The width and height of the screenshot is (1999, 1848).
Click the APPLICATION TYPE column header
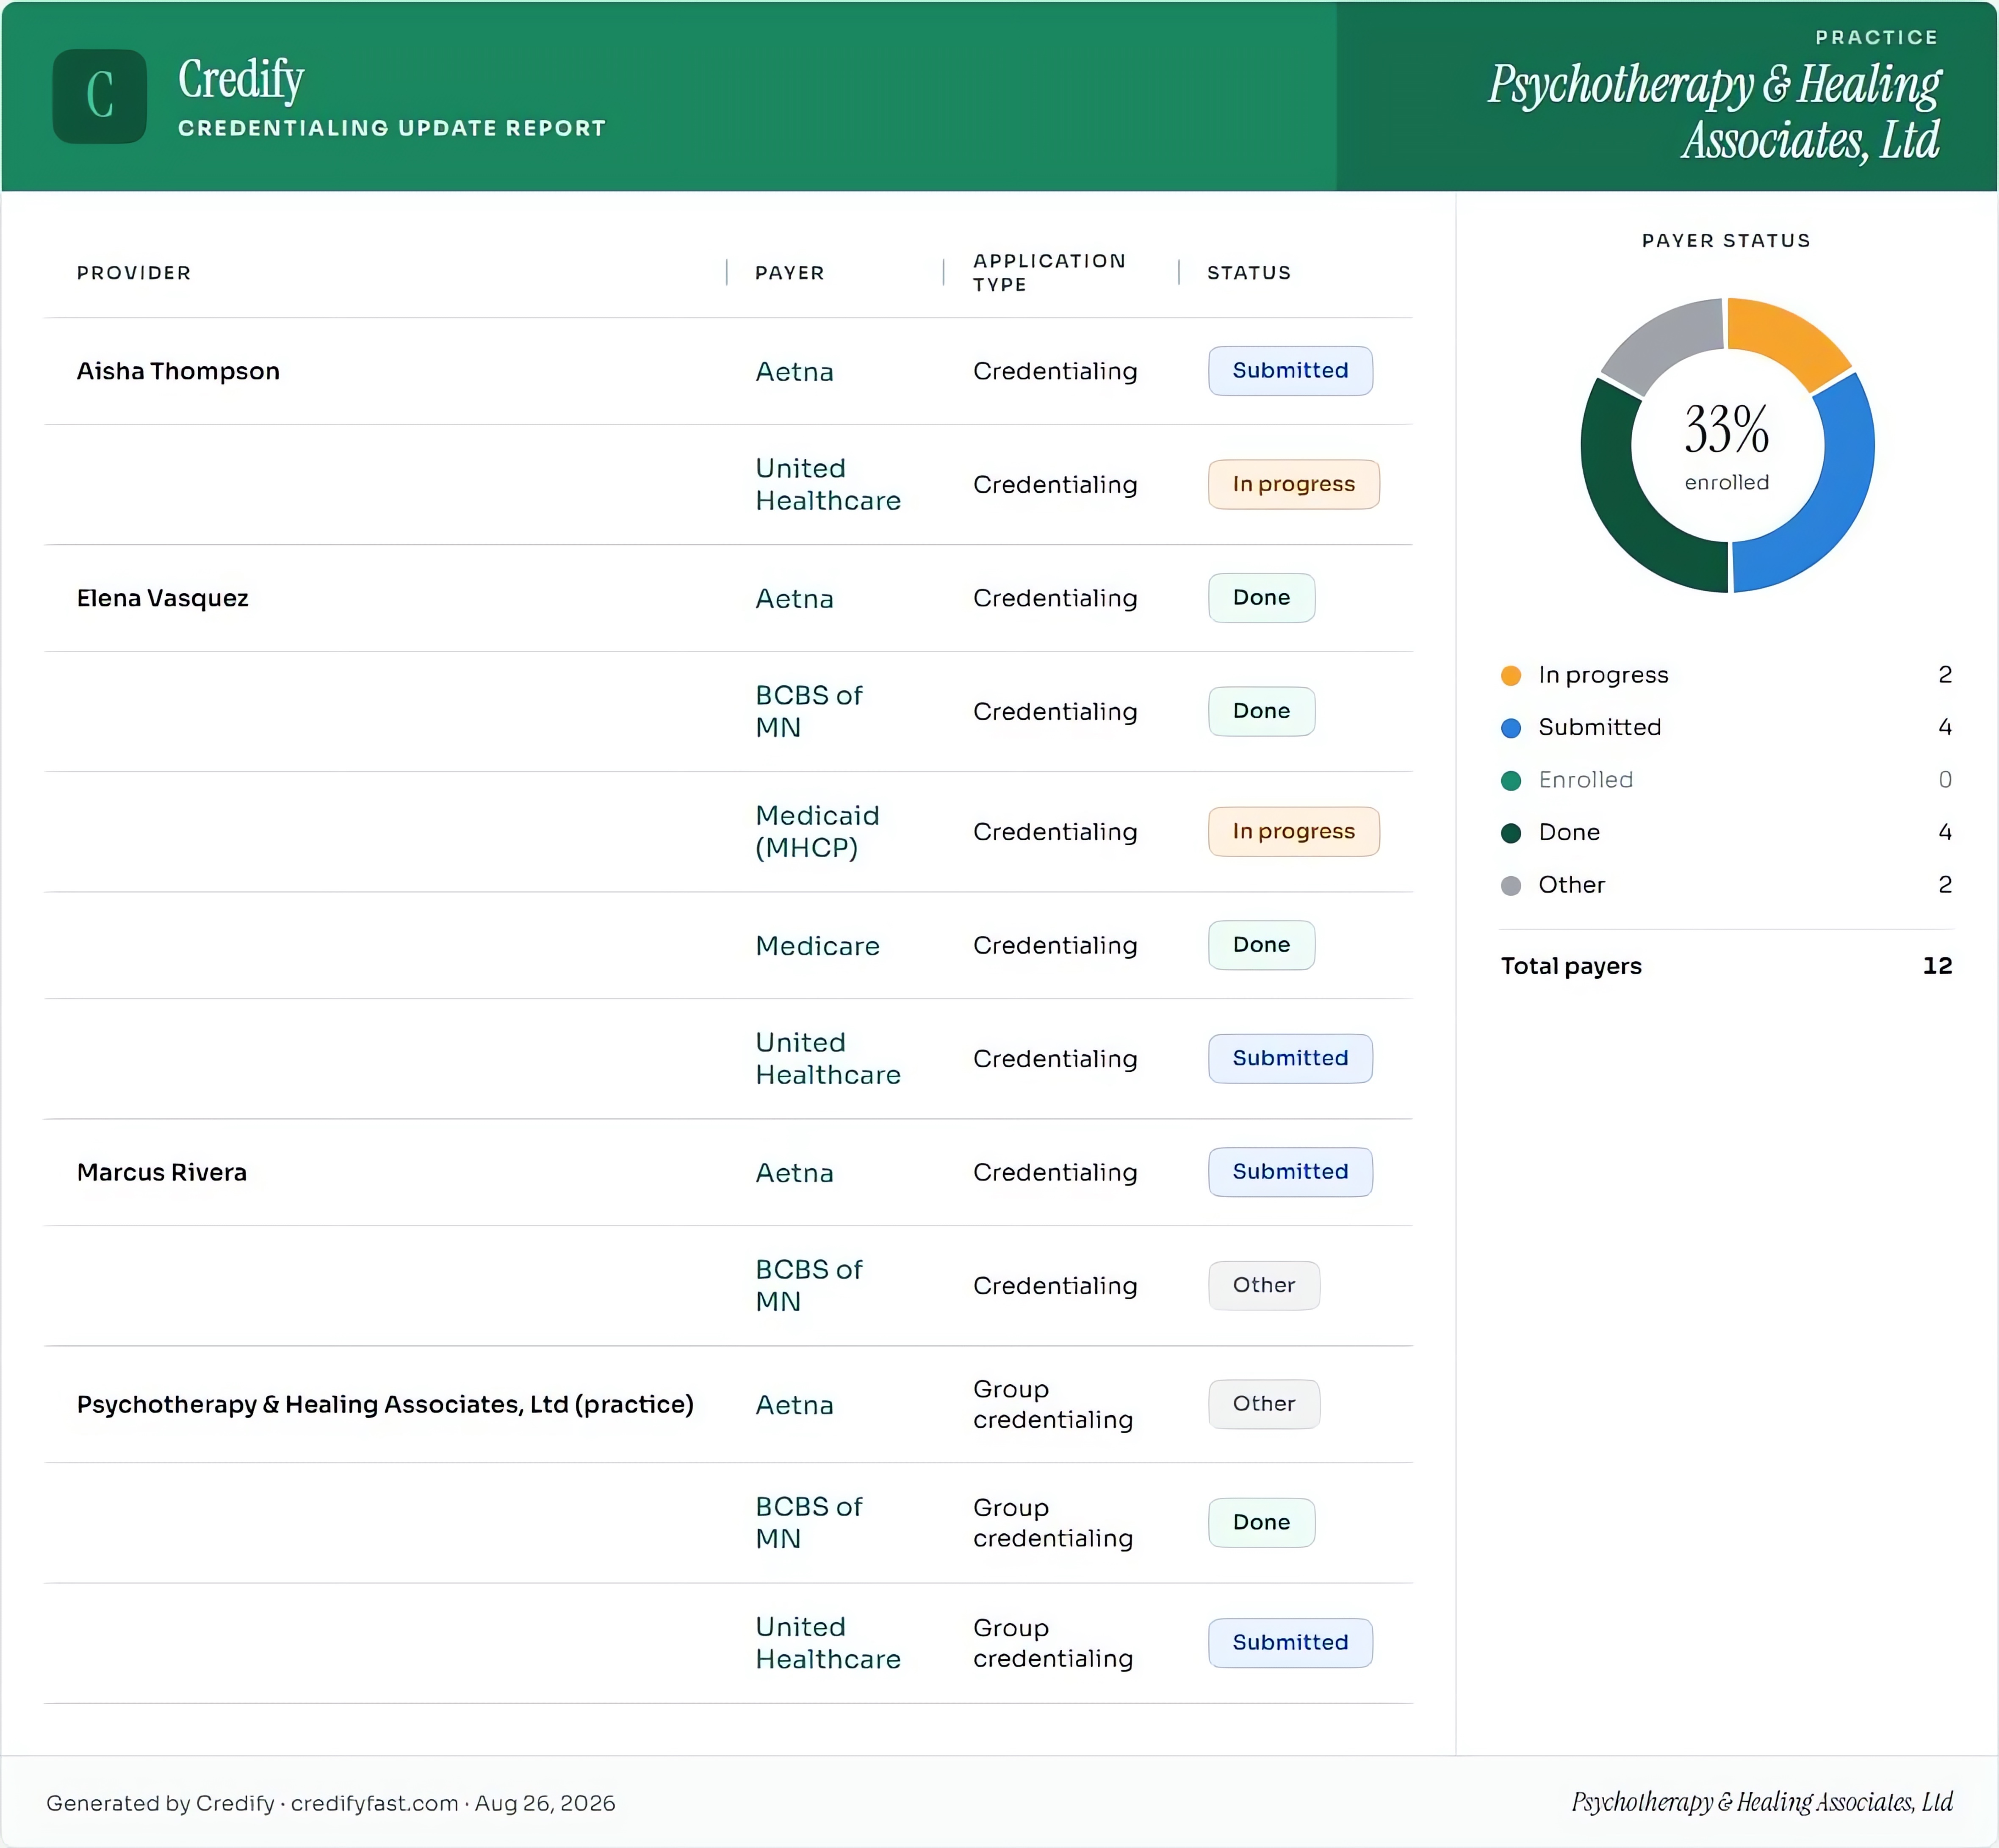[1049, 273]
